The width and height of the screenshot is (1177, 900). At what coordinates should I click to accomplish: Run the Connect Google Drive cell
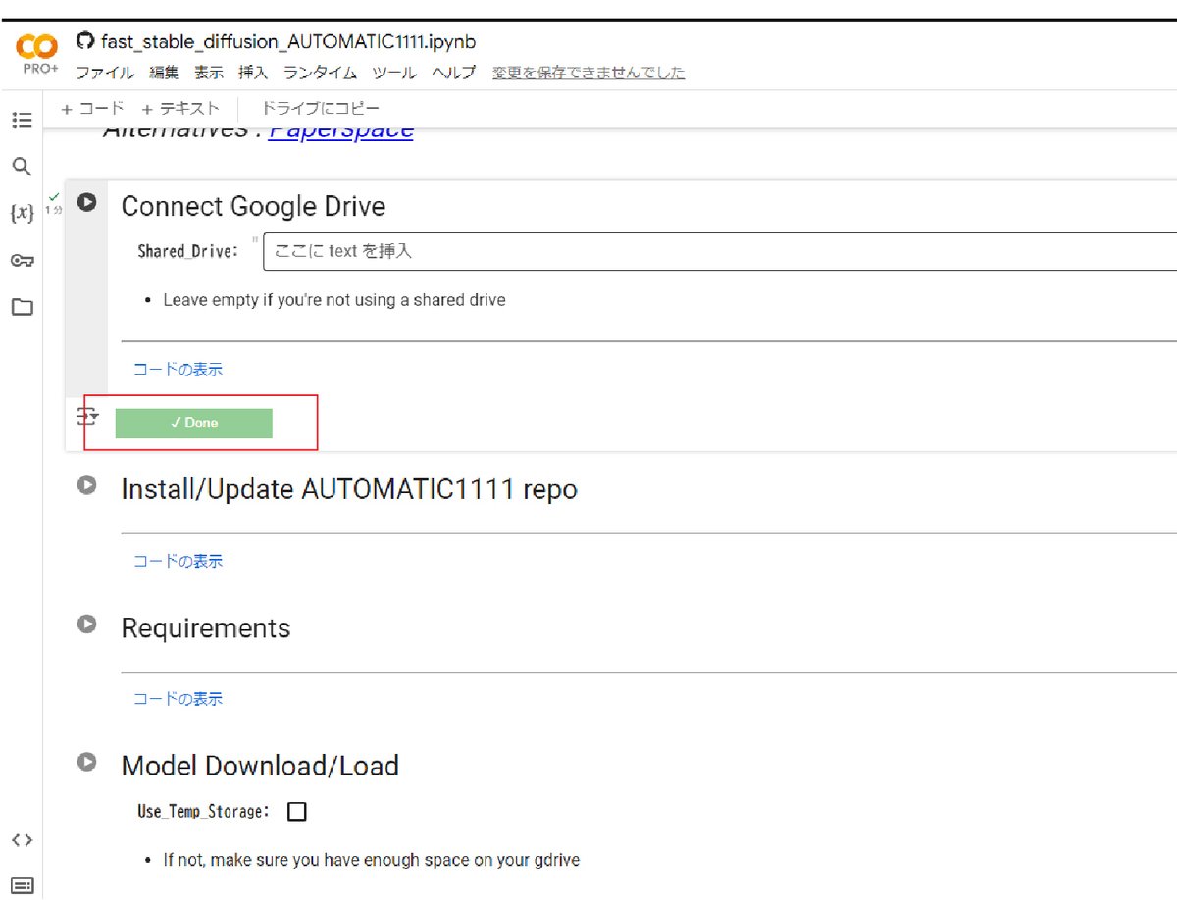pos(87,203)
